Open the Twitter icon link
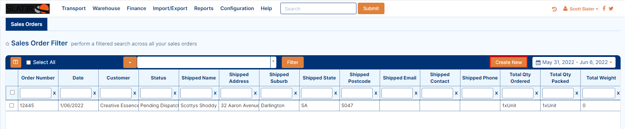625x129 pixels. (611, 8)
